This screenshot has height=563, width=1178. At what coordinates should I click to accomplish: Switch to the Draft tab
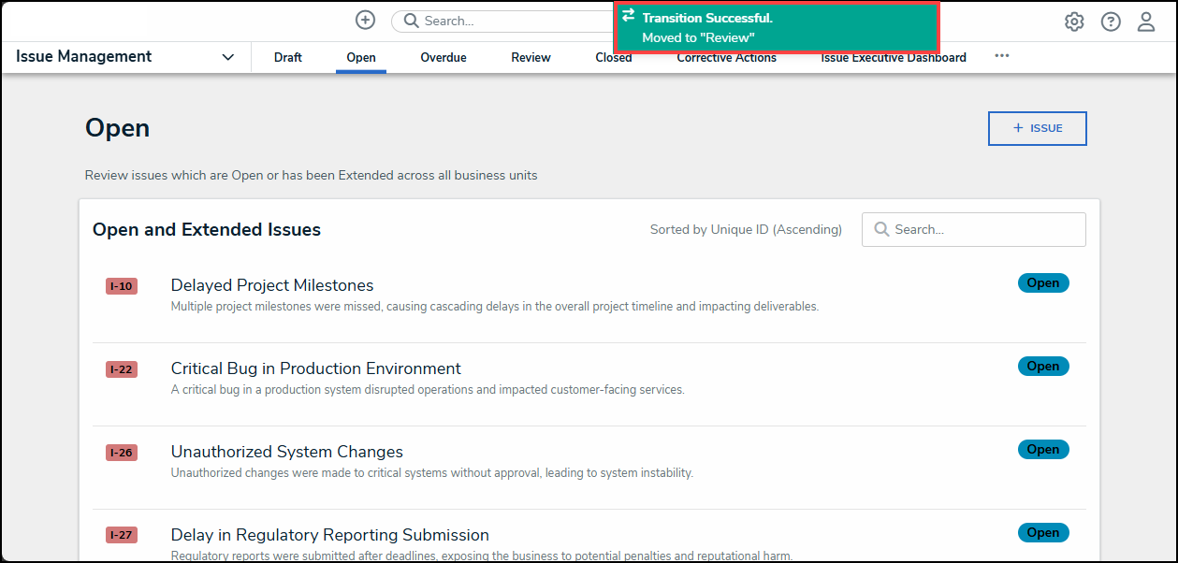click(x=288, y=58)
